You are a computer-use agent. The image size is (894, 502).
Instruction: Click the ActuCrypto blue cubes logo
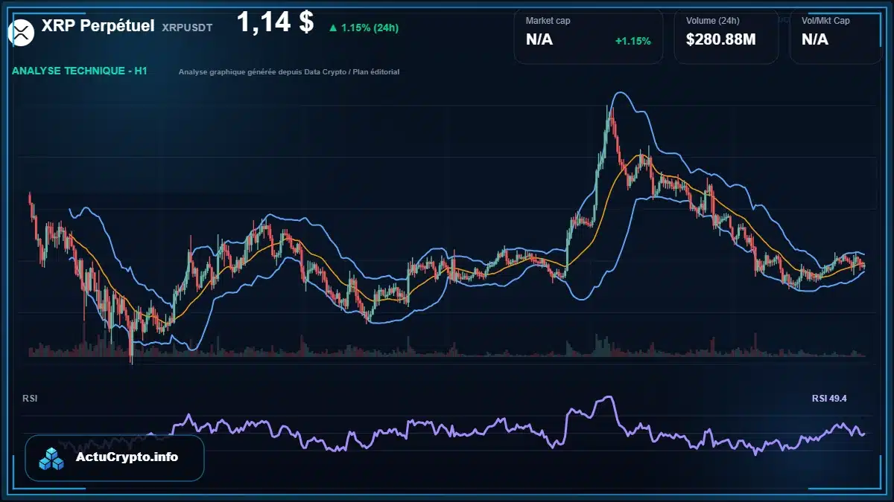tap(51, 457)
